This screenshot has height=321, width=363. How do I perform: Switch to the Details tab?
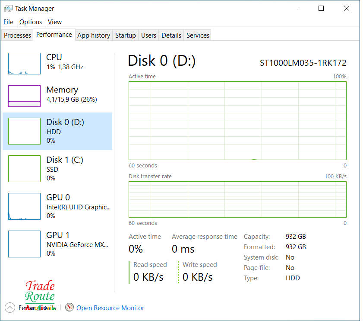pyautogui.click(x=171, y=35)
